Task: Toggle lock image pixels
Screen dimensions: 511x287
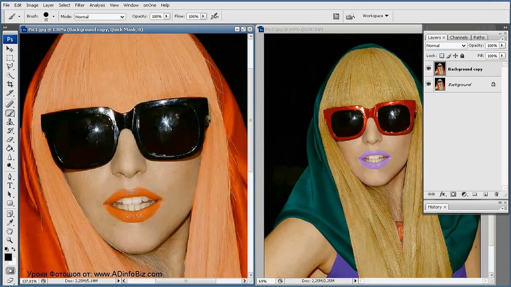Action: (449, 56)
